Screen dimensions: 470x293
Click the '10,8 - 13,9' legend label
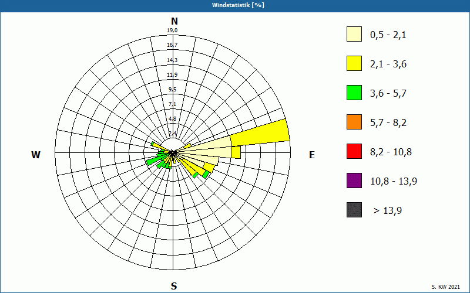[394, 182]
